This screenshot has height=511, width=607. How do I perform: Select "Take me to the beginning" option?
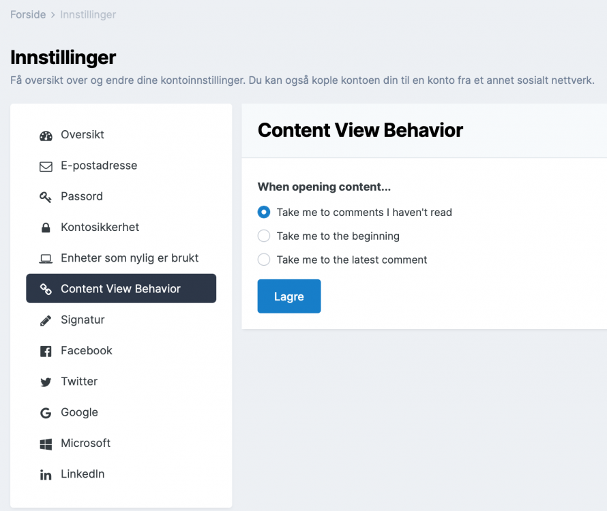[x=264, y=236]
